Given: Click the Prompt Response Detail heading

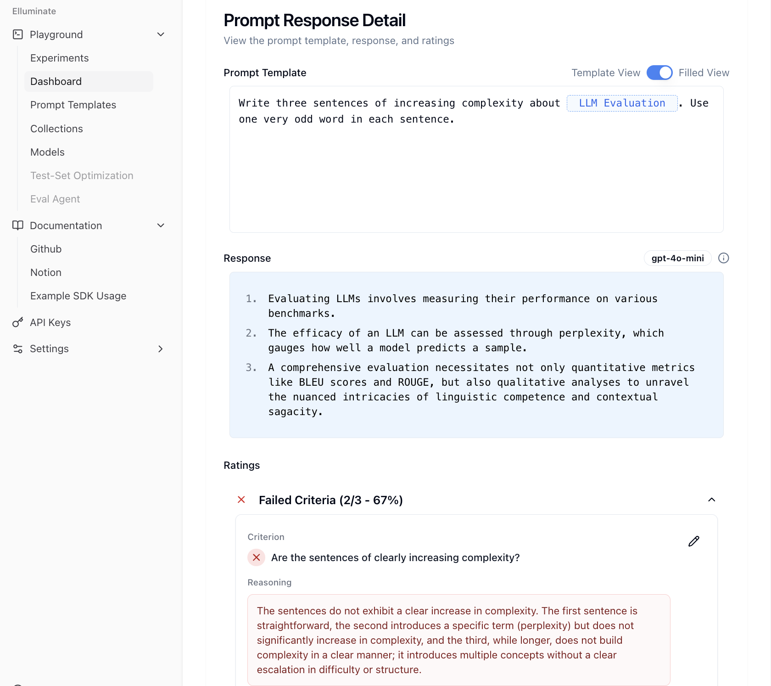Looking at the screenshot, I should coord(315,20).
